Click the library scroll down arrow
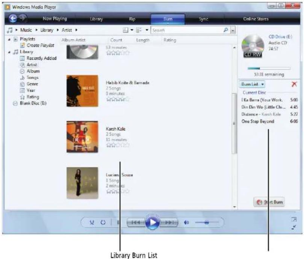The height and width of the screenshot is (259, 304). click(x=234, y=207)
